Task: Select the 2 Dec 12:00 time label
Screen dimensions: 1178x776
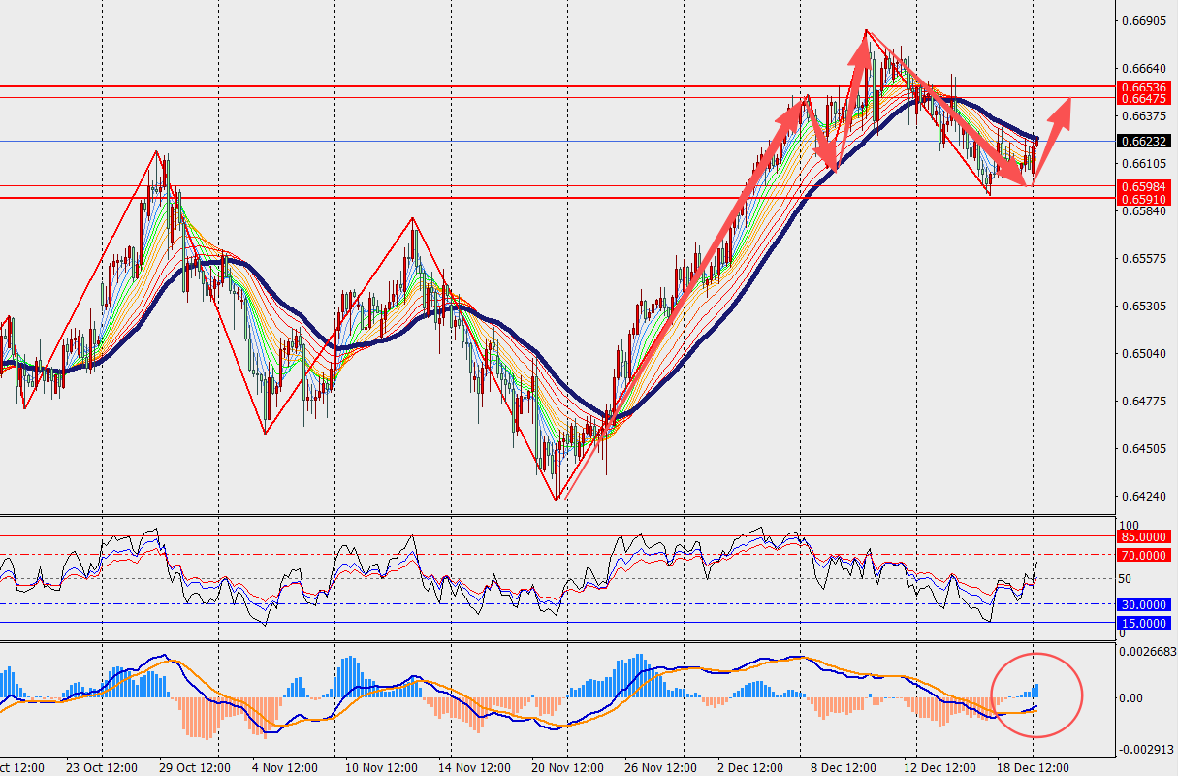Action: coord(751,767)
